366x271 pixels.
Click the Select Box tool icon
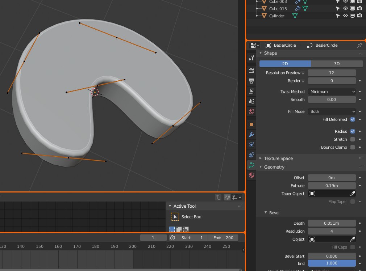coord(175,217)
